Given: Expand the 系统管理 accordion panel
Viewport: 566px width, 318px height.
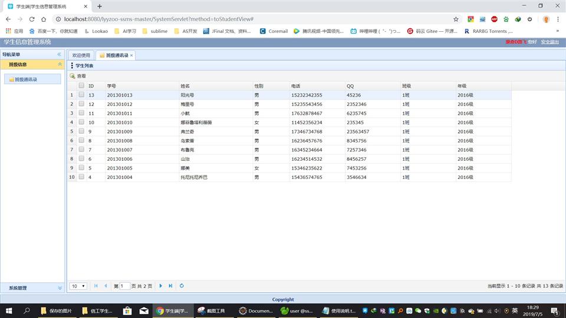Looking at the screenshot, I should click(x=59, y=288).
